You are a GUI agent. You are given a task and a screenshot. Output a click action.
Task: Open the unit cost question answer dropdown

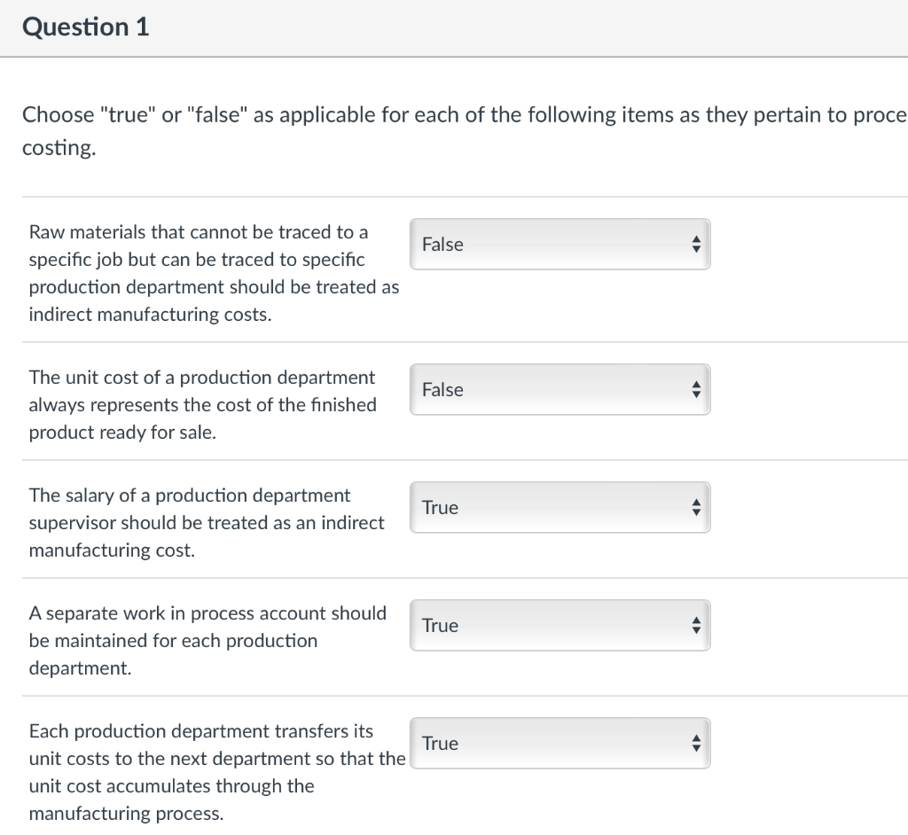pos(560,389)
